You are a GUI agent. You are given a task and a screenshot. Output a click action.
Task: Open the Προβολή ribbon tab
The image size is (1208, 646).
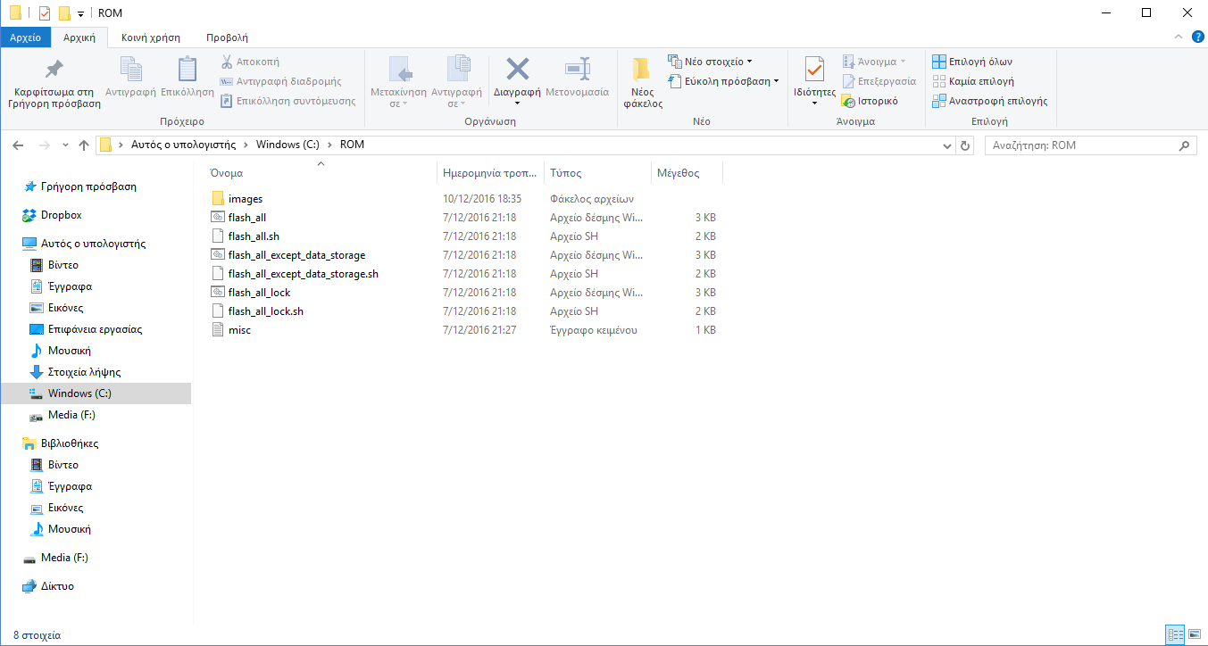tap(227, 37)
